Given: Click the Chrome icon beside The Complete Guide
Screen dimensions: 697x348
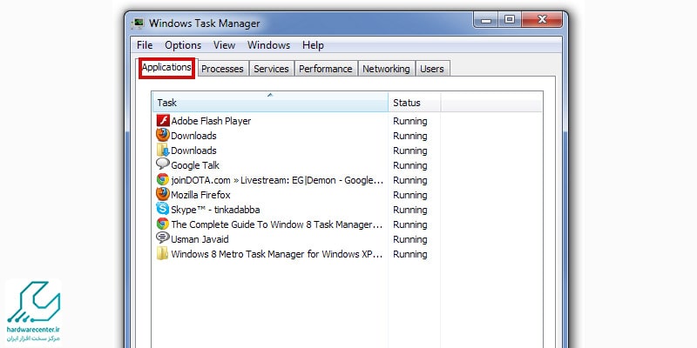Looking at the screenshot, I should tap(163, 224).
